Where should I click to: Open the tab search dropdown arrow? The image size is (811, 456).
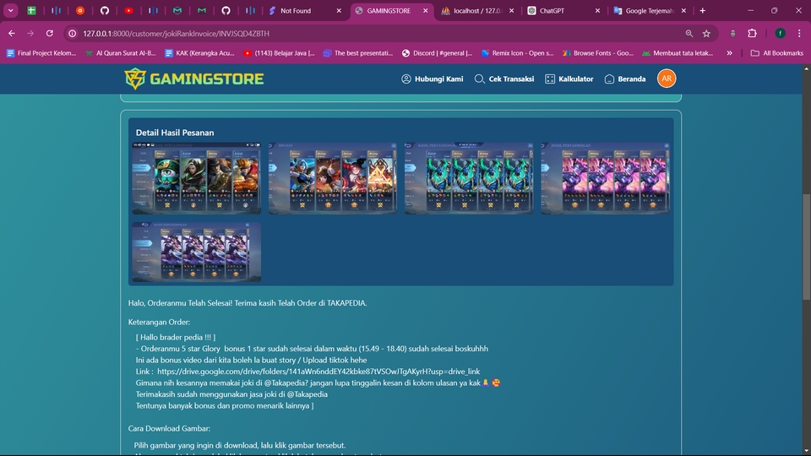[10, 10]
